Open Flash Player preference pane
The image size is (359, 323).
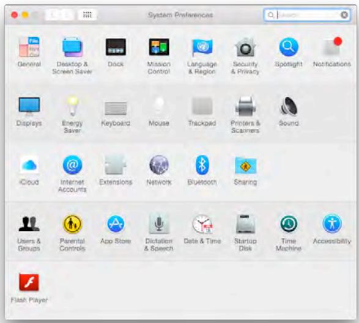click(x=29, y=283)
